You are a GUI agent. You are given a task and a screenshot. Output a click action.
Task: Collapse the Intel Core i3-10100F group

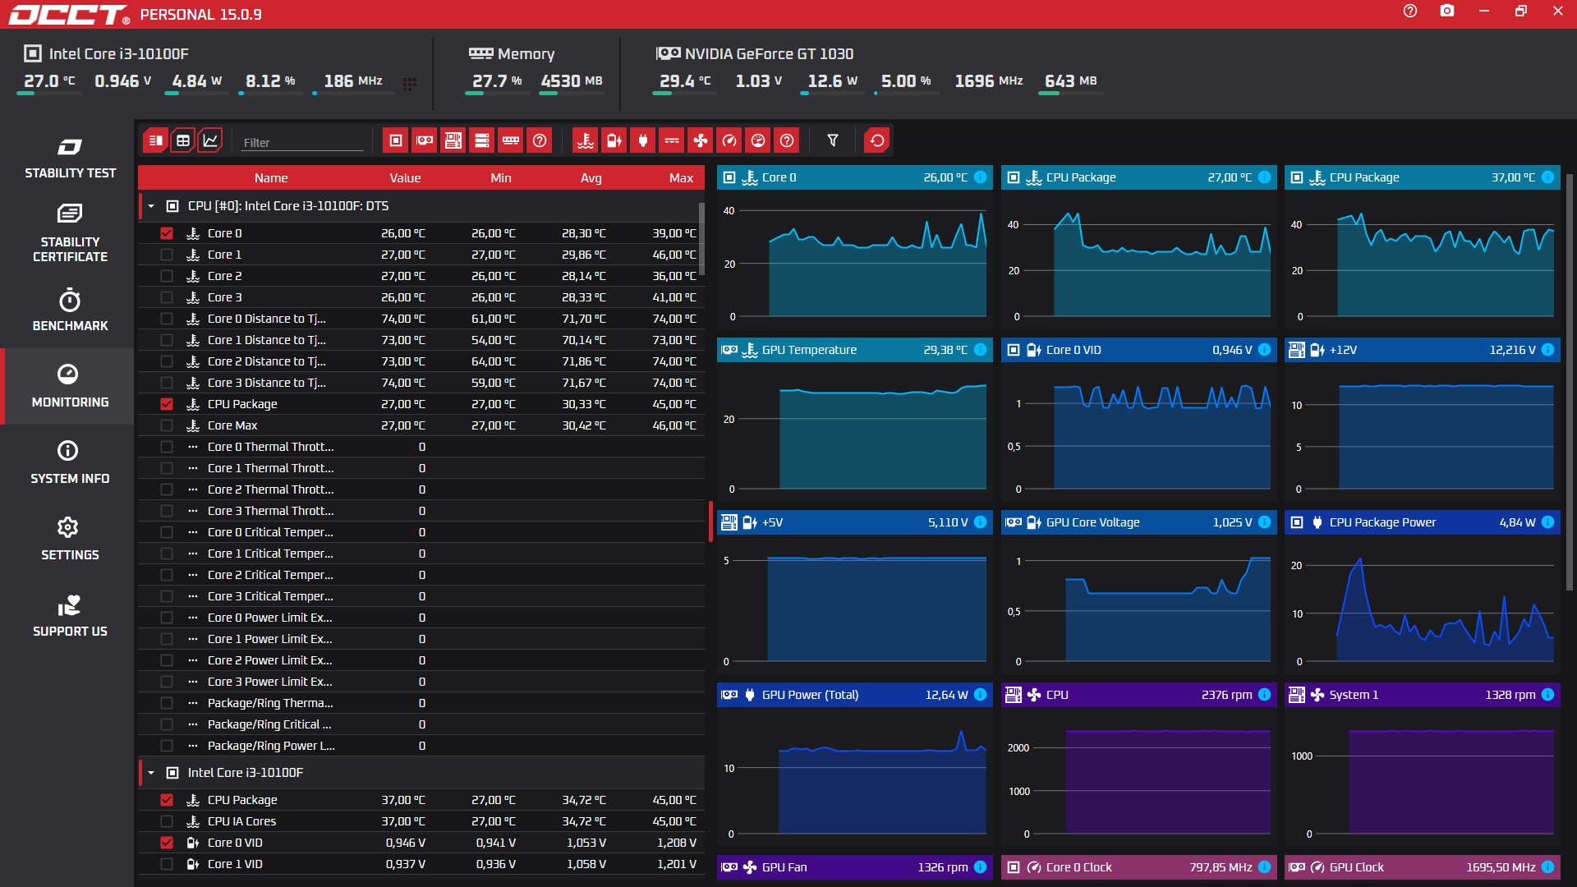click(x=151, y=773)
